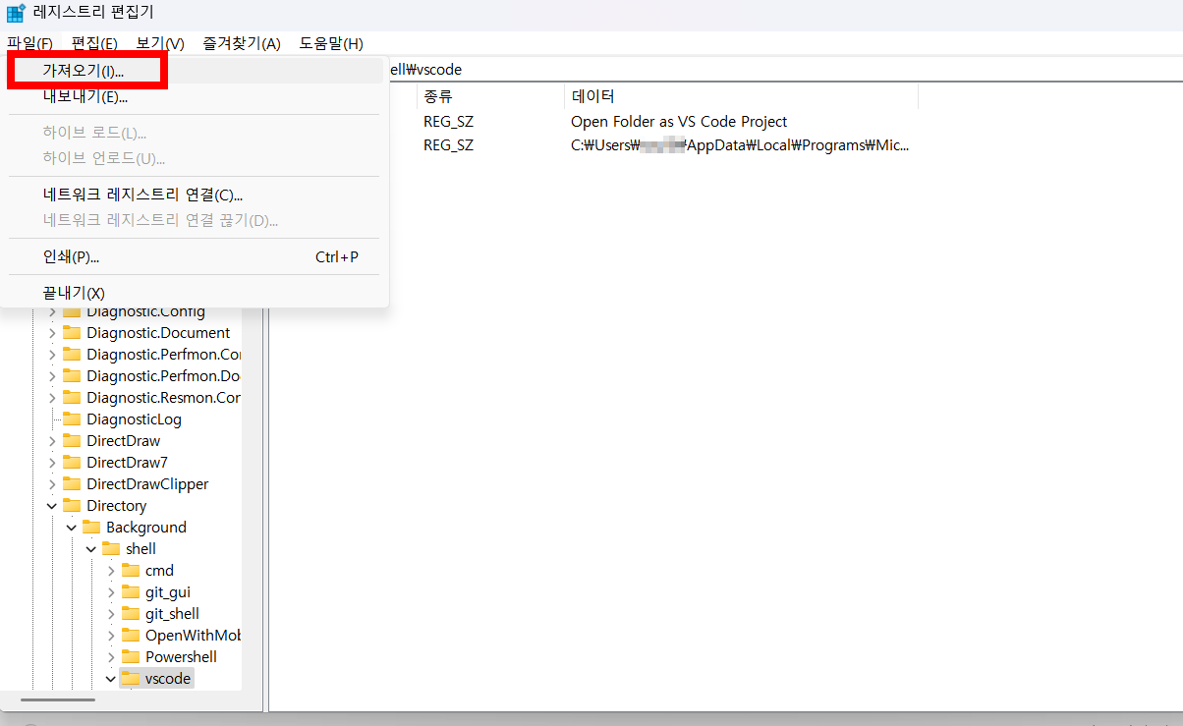The width and height of the screenshot is (1183, 726).
Task: Select 네트워크 레지스트리 연결(C)...
Action: 196,195
